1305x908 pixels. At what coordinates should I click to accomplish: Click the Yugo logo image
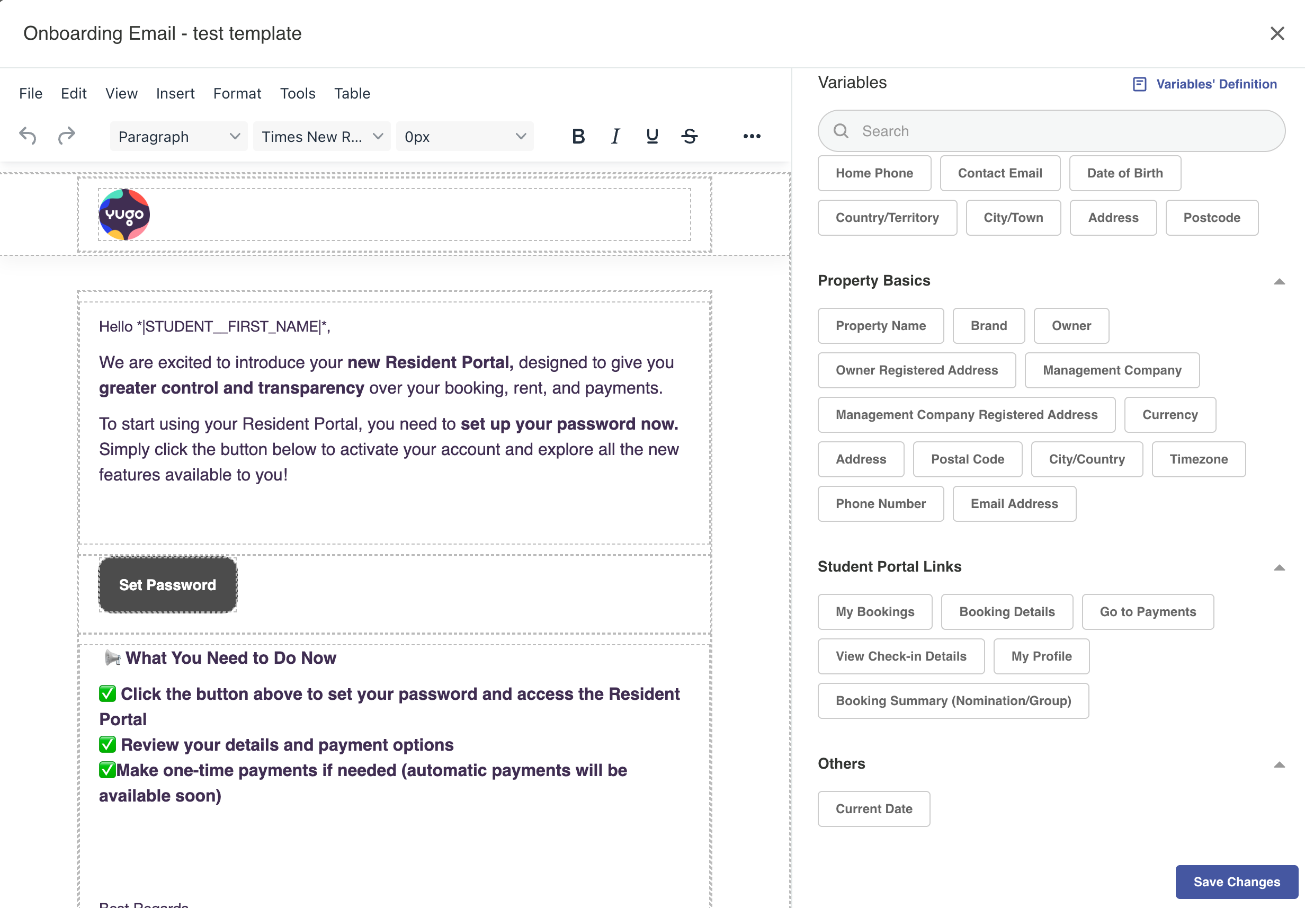coord(124,215)
